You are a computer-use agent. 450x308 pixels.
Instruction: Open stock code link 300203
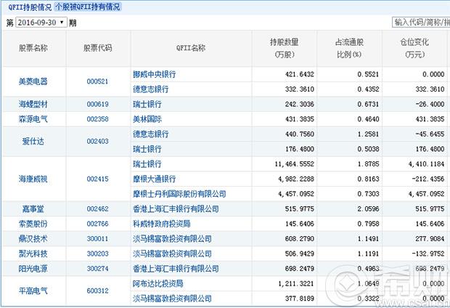(97, 254)
